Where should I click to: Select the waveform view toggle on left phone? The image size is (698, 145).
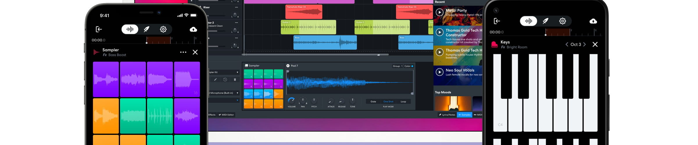(x=130, y=29)
